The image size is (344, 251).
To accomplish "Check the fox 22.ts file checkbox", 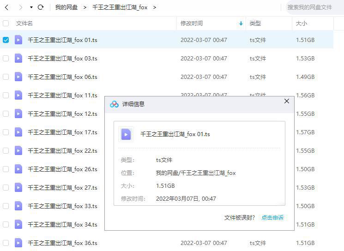I will (6, 150).
